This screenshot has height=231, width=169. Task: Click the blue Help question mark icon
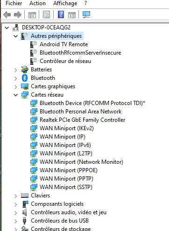[x=61, y=14]
